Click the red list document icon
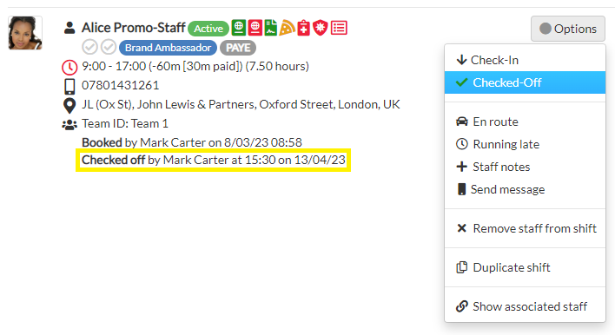Screen dimensions: 615x335 pos(339,28)
